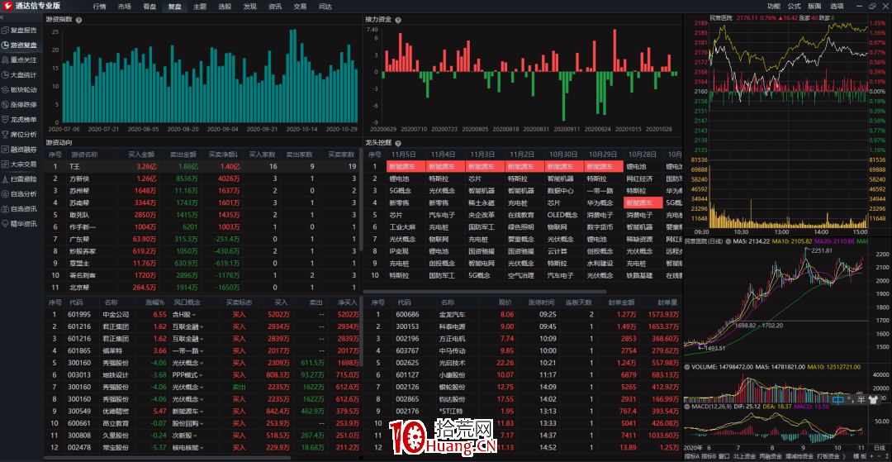Viewport: 892px width, 462px height.
Task: Open 龙虎榜单 sidebar item
Action: pos(20,120)
